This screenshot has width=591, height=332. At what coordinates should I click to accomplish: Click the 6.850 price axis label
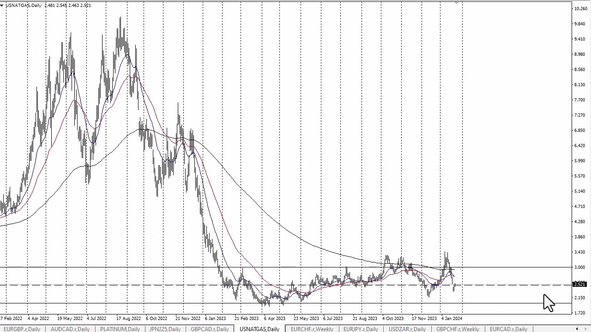pos(579,130)
